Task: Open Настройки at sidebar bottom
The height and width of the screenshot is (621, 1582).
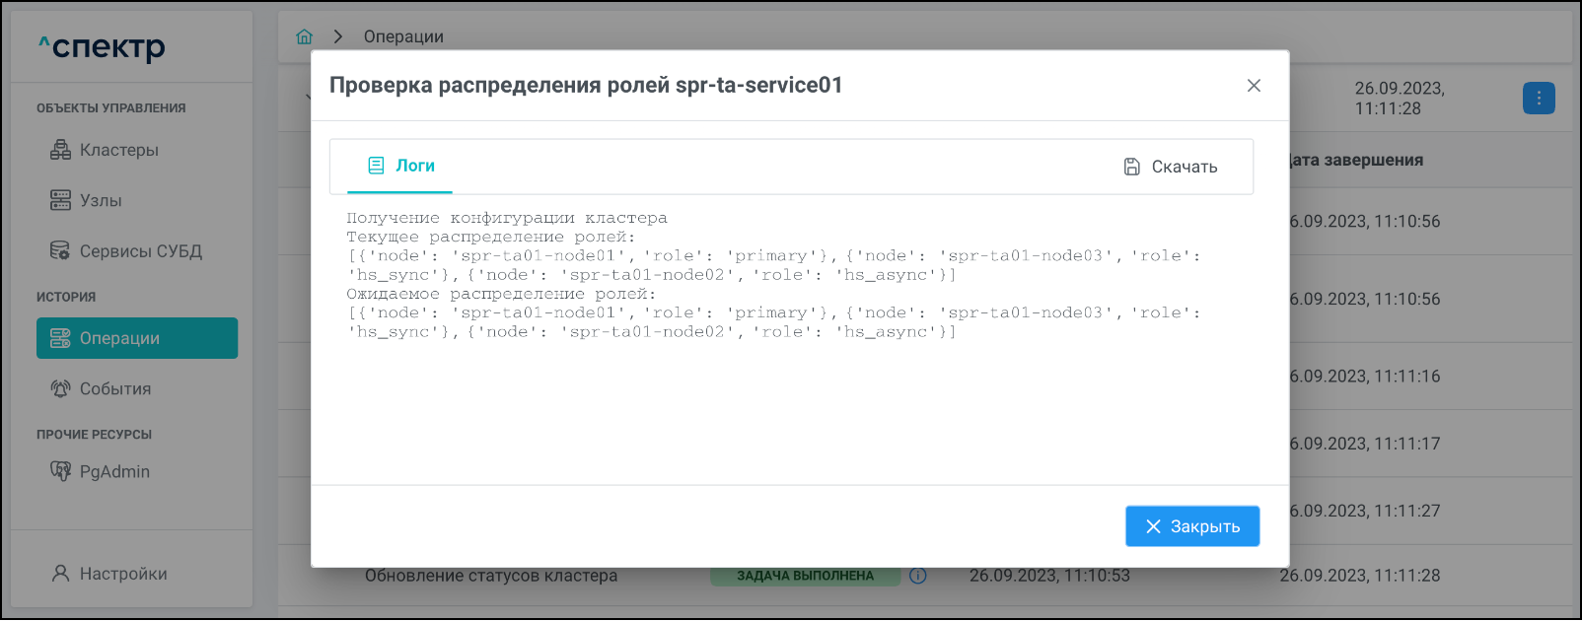Action: [122, 574]
